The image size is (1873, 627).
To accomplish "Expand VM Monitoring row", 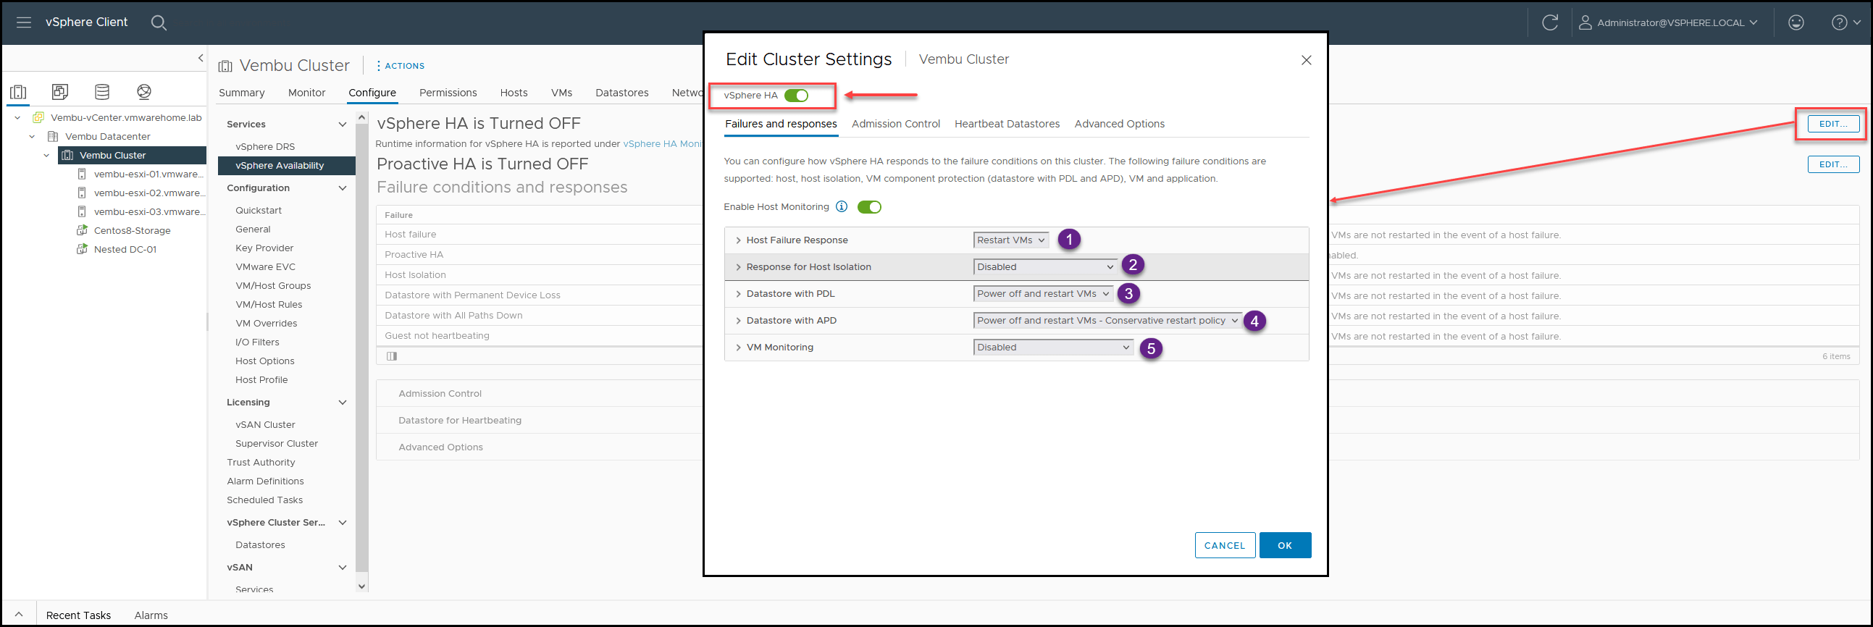I will point(738,348).
